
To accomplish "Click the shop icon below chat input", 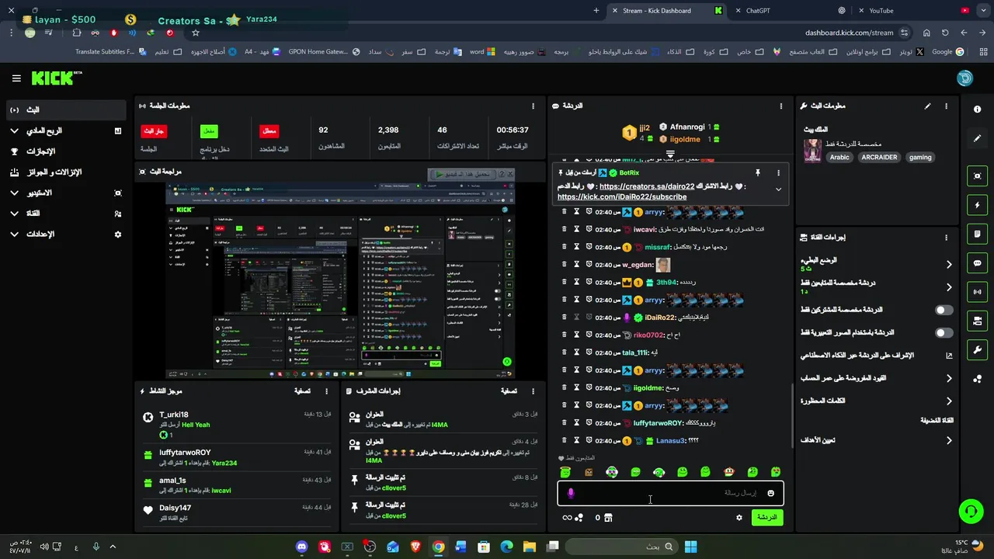I will pyautogui.click(x=608, y=518).
